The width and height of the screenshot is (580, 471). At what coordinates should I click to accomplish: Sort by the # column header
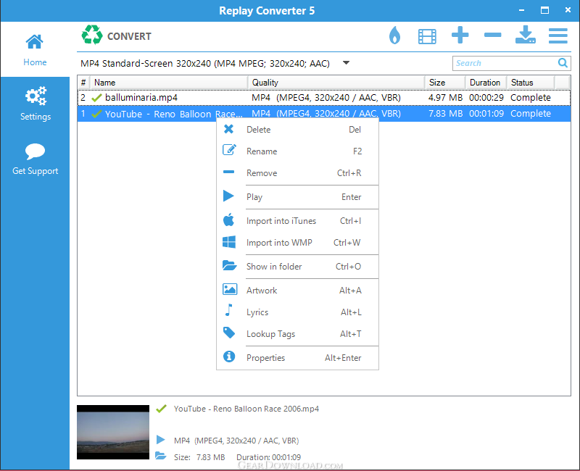click(x=83, y=83)
